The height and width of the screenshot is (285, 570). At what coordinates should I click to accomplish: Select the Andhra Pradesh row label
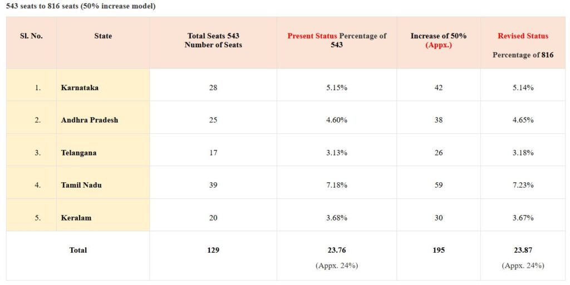pyautogui.click(x=89, y=120)
